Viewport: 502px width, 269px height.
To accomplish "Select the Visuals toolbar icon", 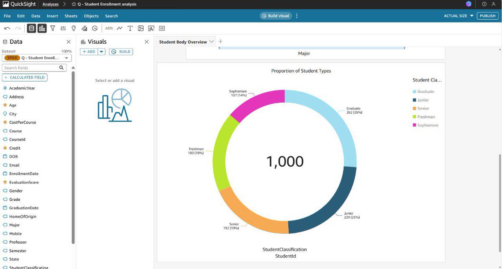I will (43, 28).
